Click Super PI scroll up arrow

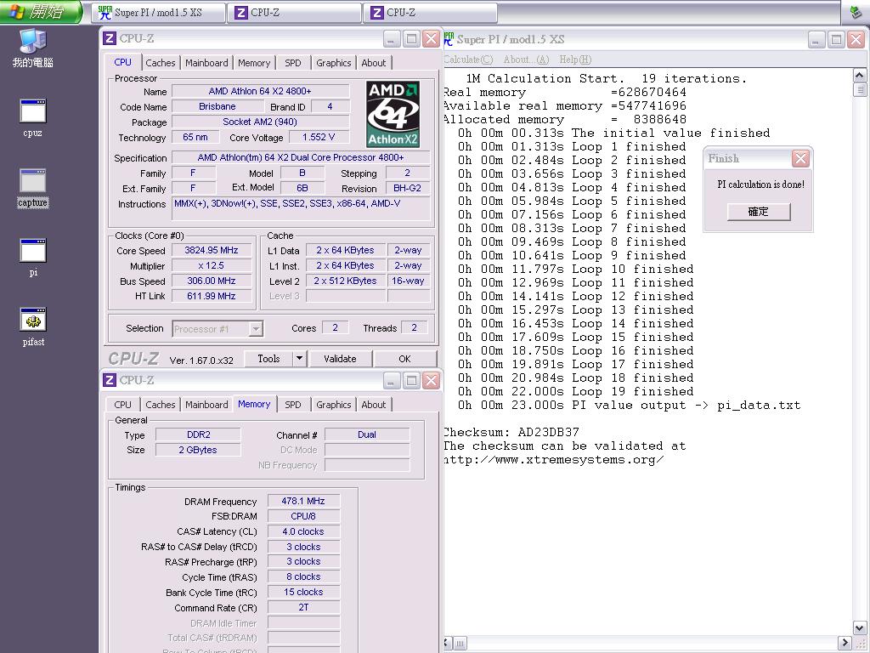pyautogui.click(x=860, y=76)
